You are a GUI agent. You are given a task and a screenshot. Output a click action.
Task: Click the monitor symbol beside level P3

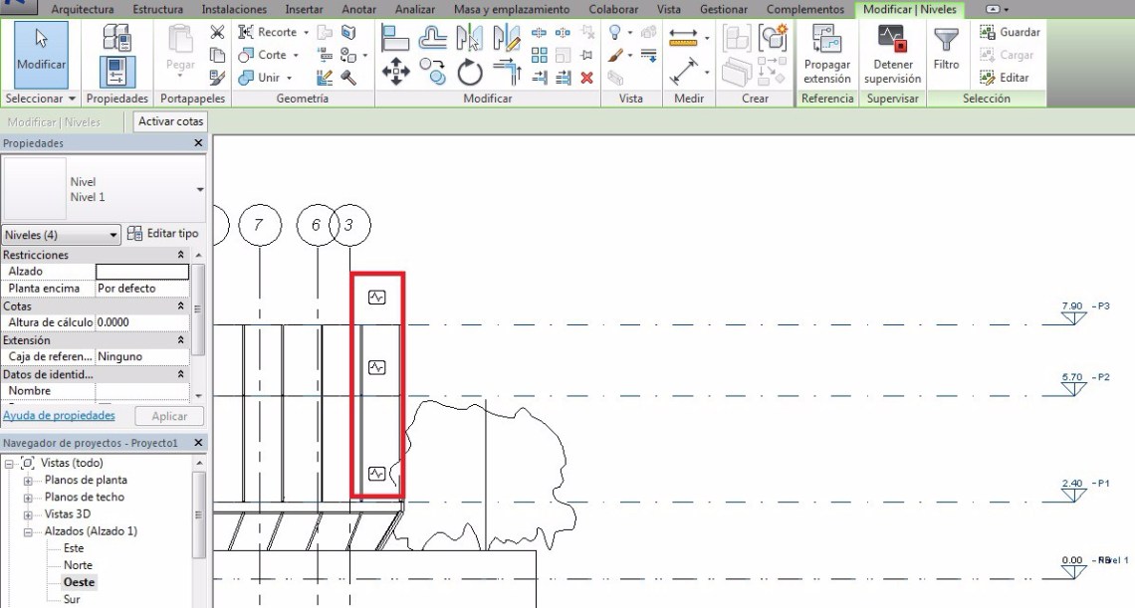[376, 297]
